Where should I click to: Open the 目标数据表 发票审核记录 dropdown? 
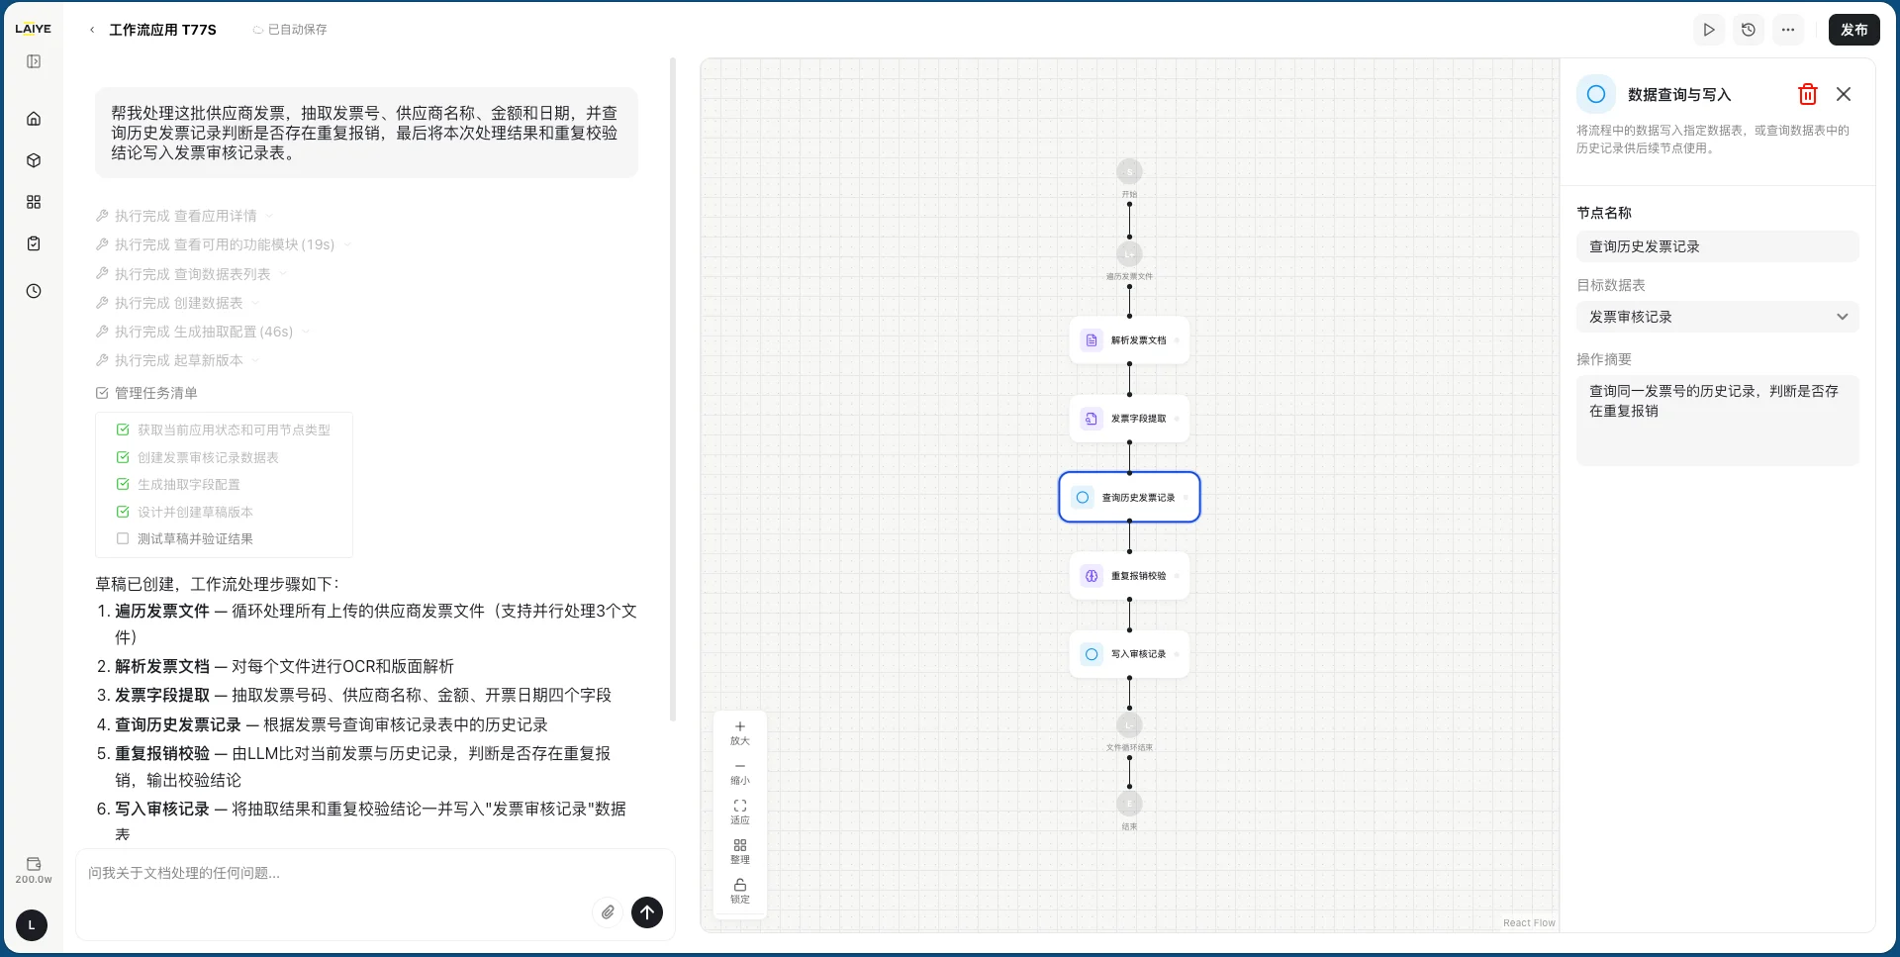[x=1717, y=317]
